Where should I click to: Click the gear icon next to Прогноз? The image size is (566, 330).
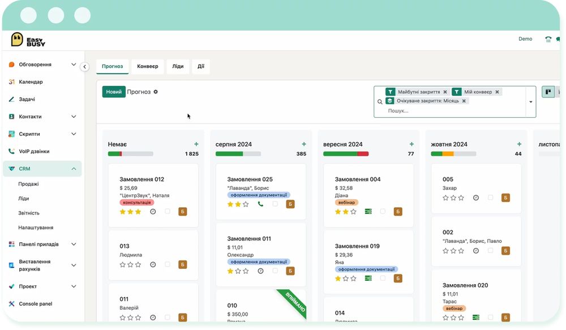(156, 92)
